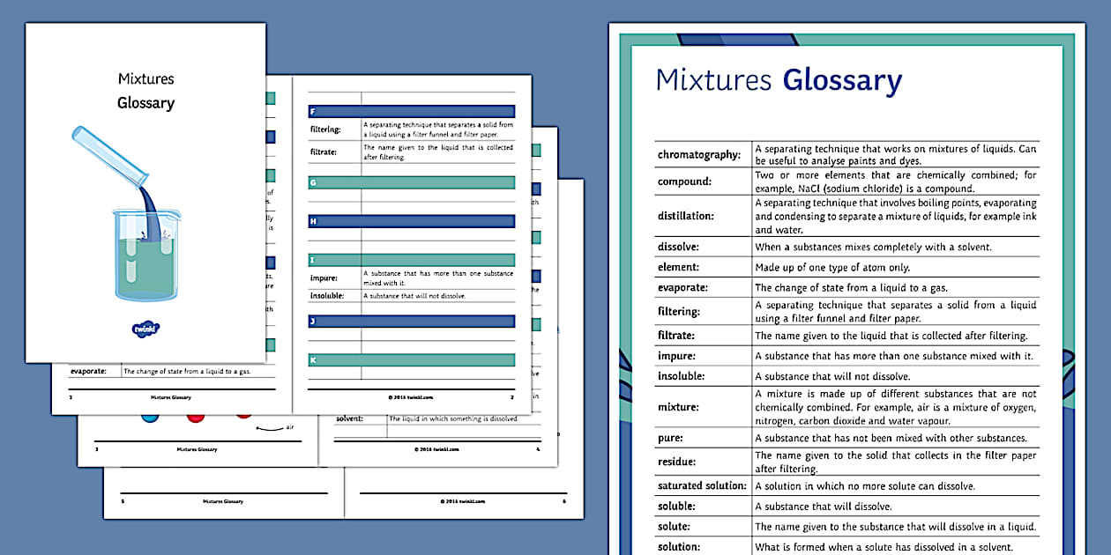
Task: Click the 'chromatography:' glossary term
Action: point(699,152)
